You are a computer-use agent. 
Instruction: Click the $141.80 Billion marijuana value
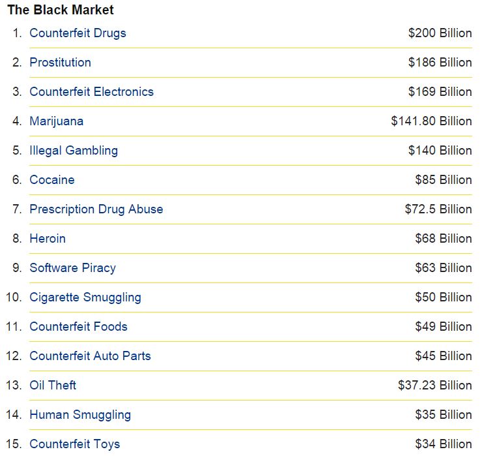click(x=431, y=121)
